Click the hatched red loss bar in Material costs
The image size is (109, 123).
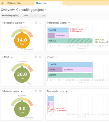50,110
